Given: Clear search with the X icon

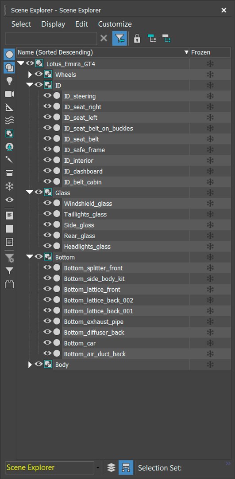Looking at the screenshot, I should click(x=104, y=39).
